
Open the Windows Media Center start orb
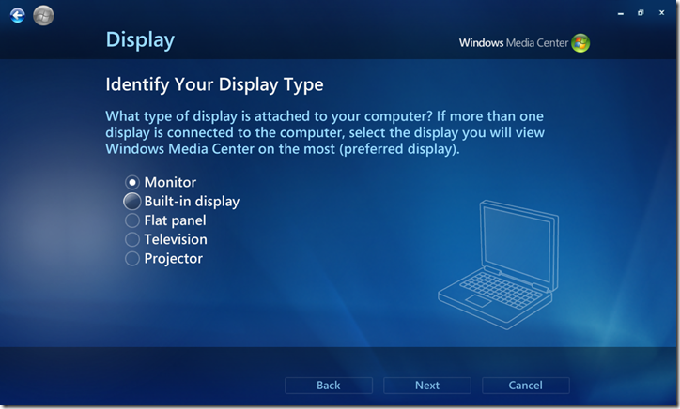click(43, 16)
